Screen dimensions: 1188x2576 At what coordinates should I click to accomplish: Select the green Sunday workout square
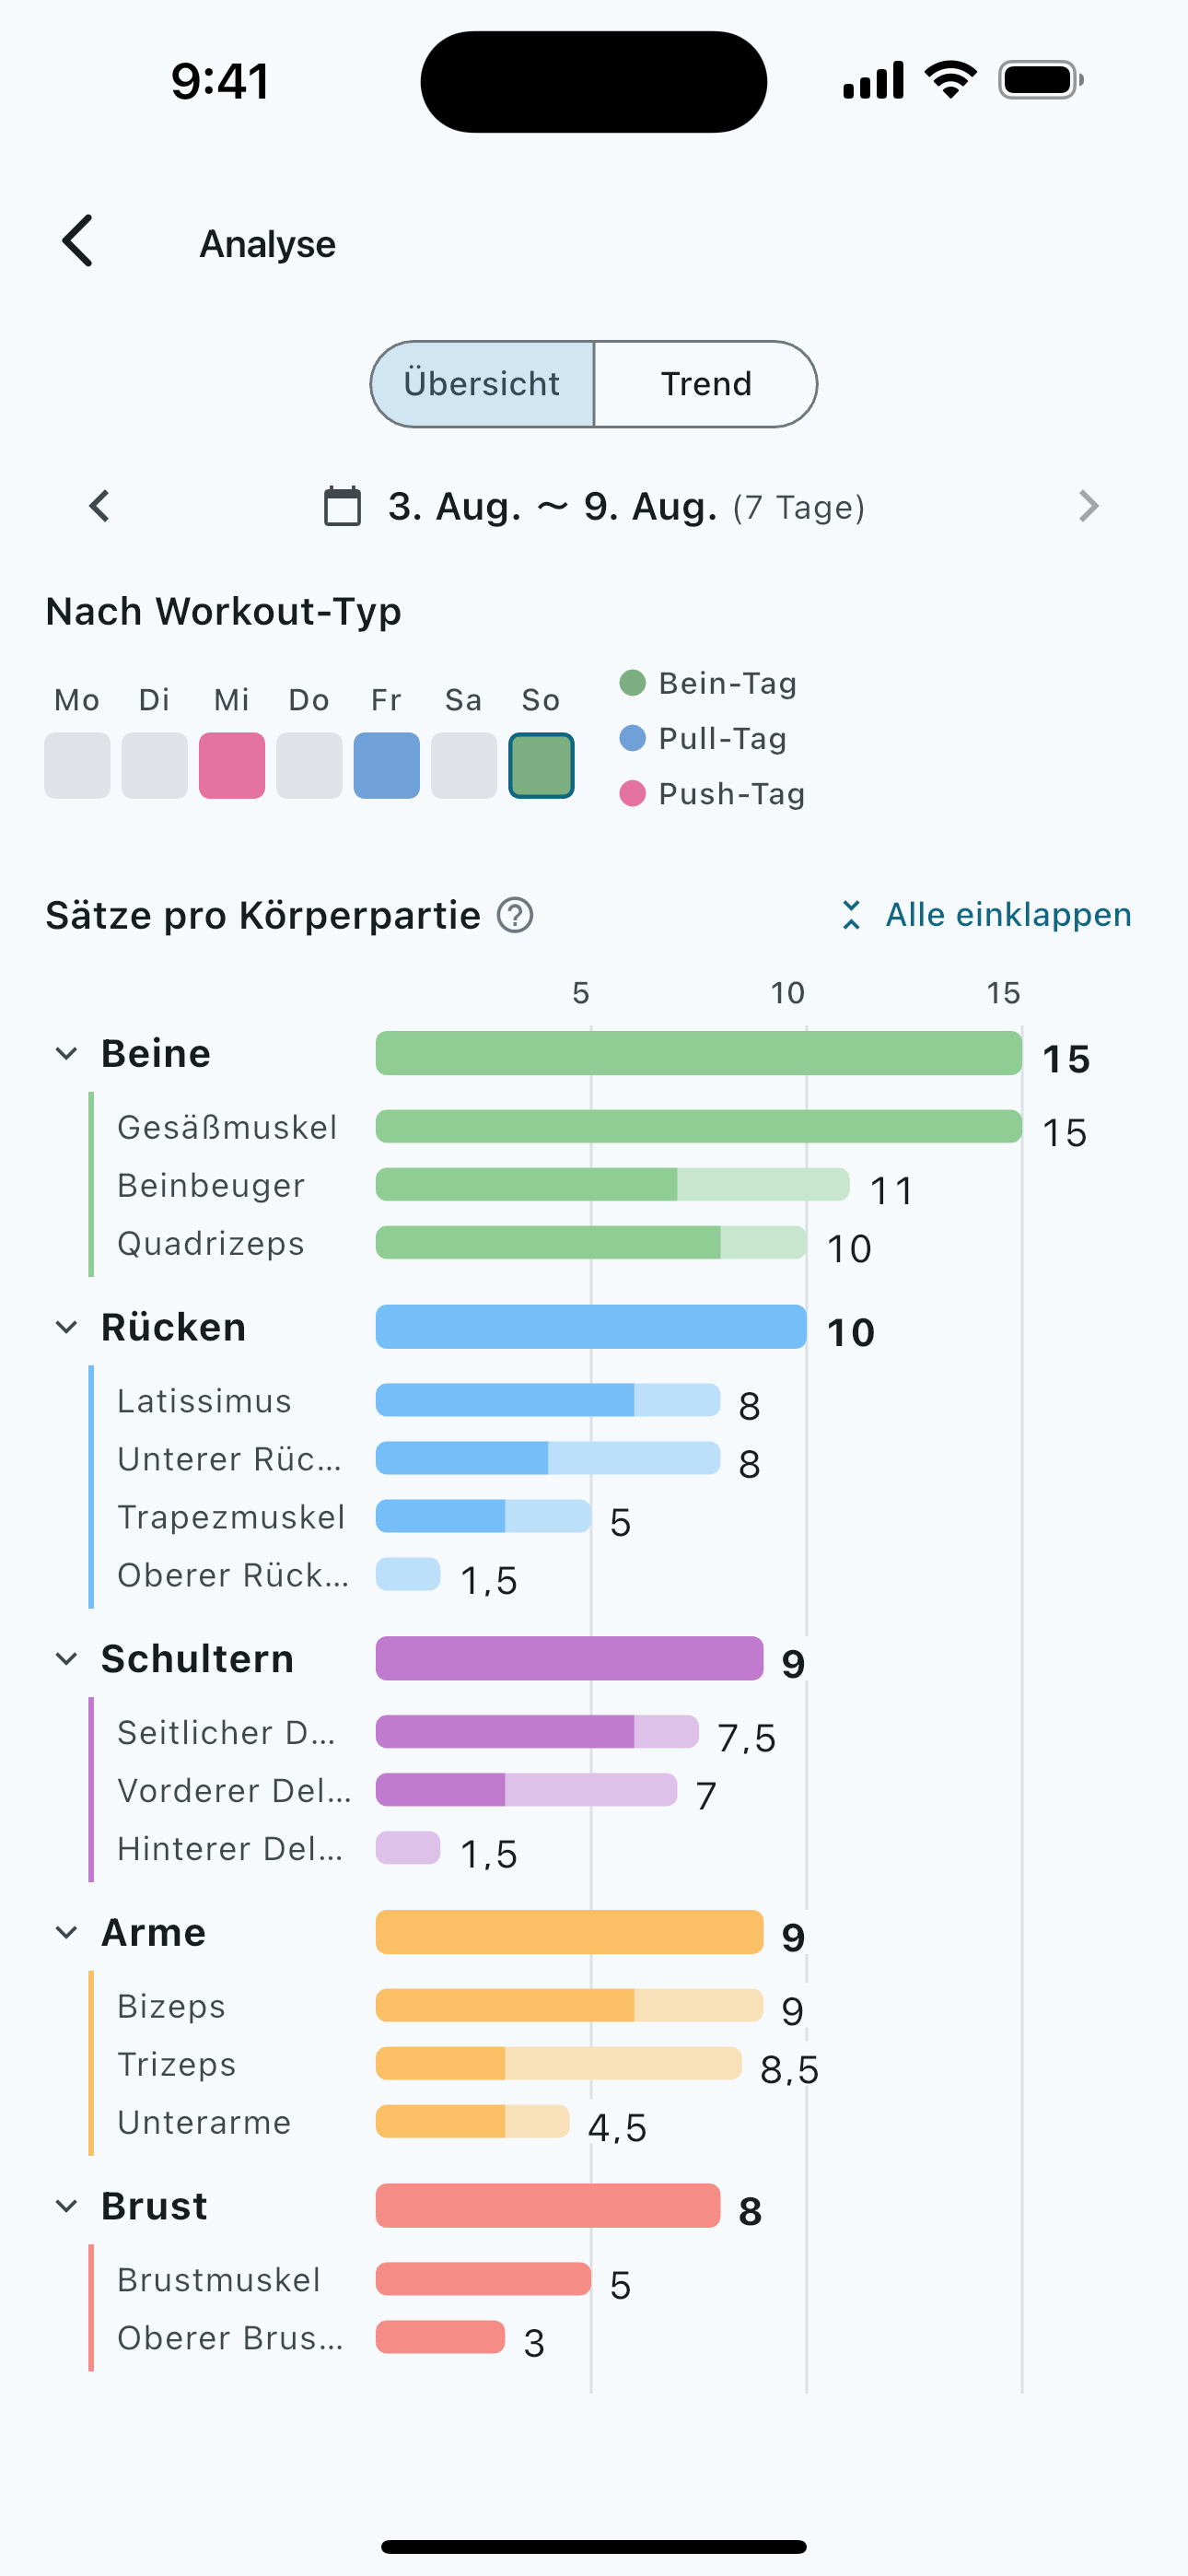pos(541,766)
